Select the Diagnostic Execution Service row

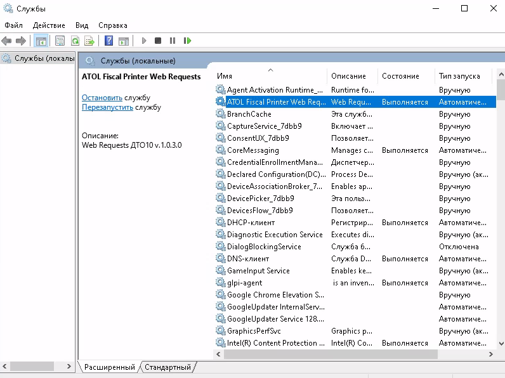click(355, 235)
